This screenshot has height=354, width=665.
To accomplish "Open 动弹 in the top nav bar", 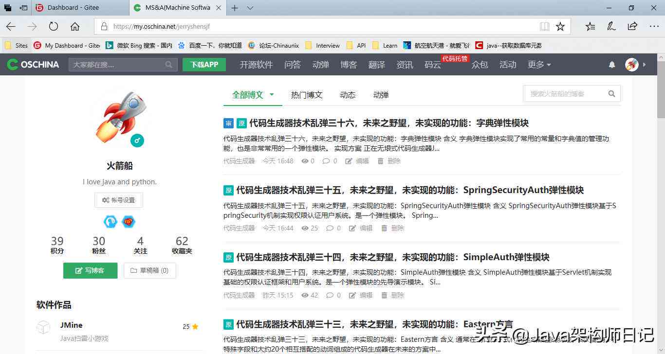I will (x=320, y=65).
